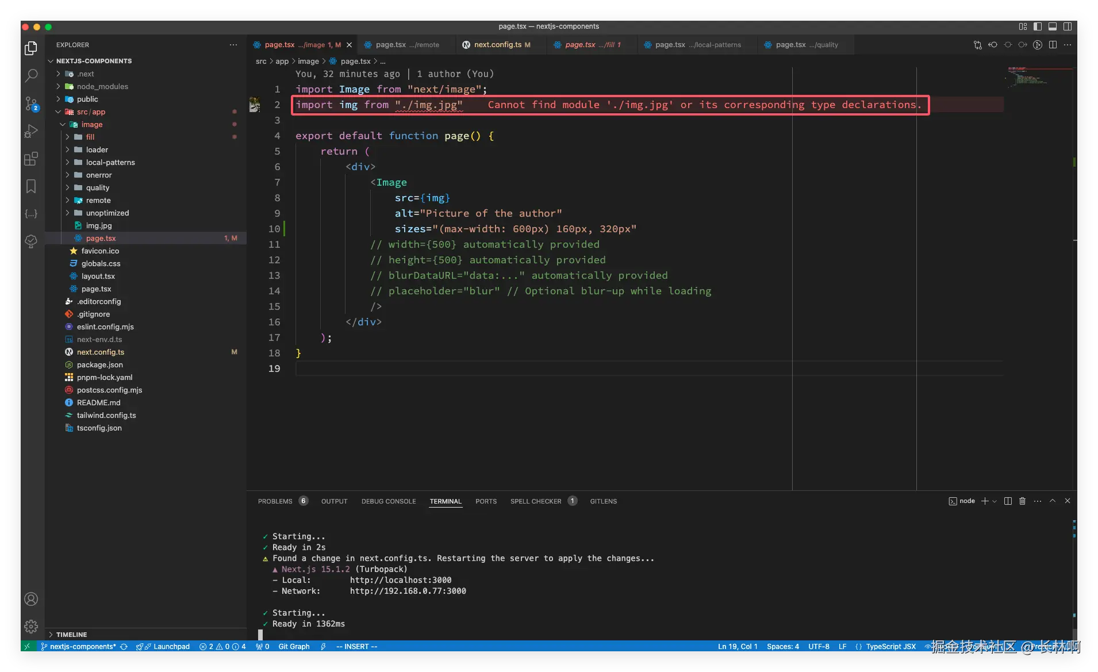Image resolution: width=1098 pixels, height=672 pixels.
Task: Switch to the next.config.ts editor tab
Action: (x=497, y=45)
